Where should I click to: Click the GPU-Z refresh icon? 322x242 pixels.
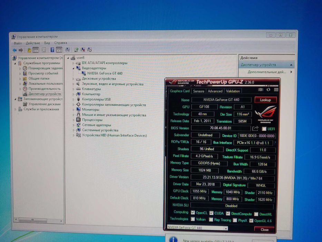[x=268, y=90]
